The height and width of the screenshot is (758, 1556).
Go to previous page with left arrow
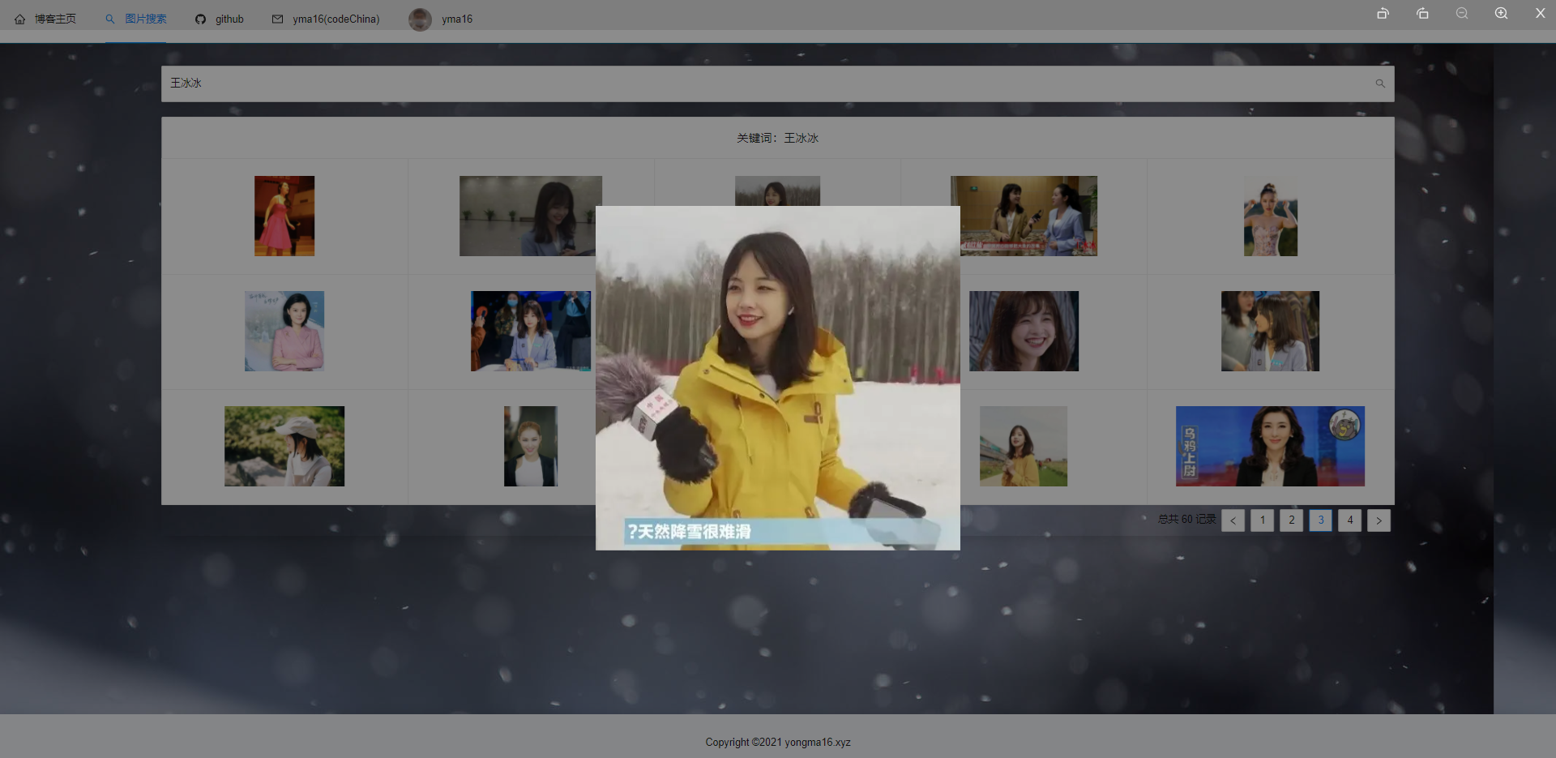(x=1233, y=520)
